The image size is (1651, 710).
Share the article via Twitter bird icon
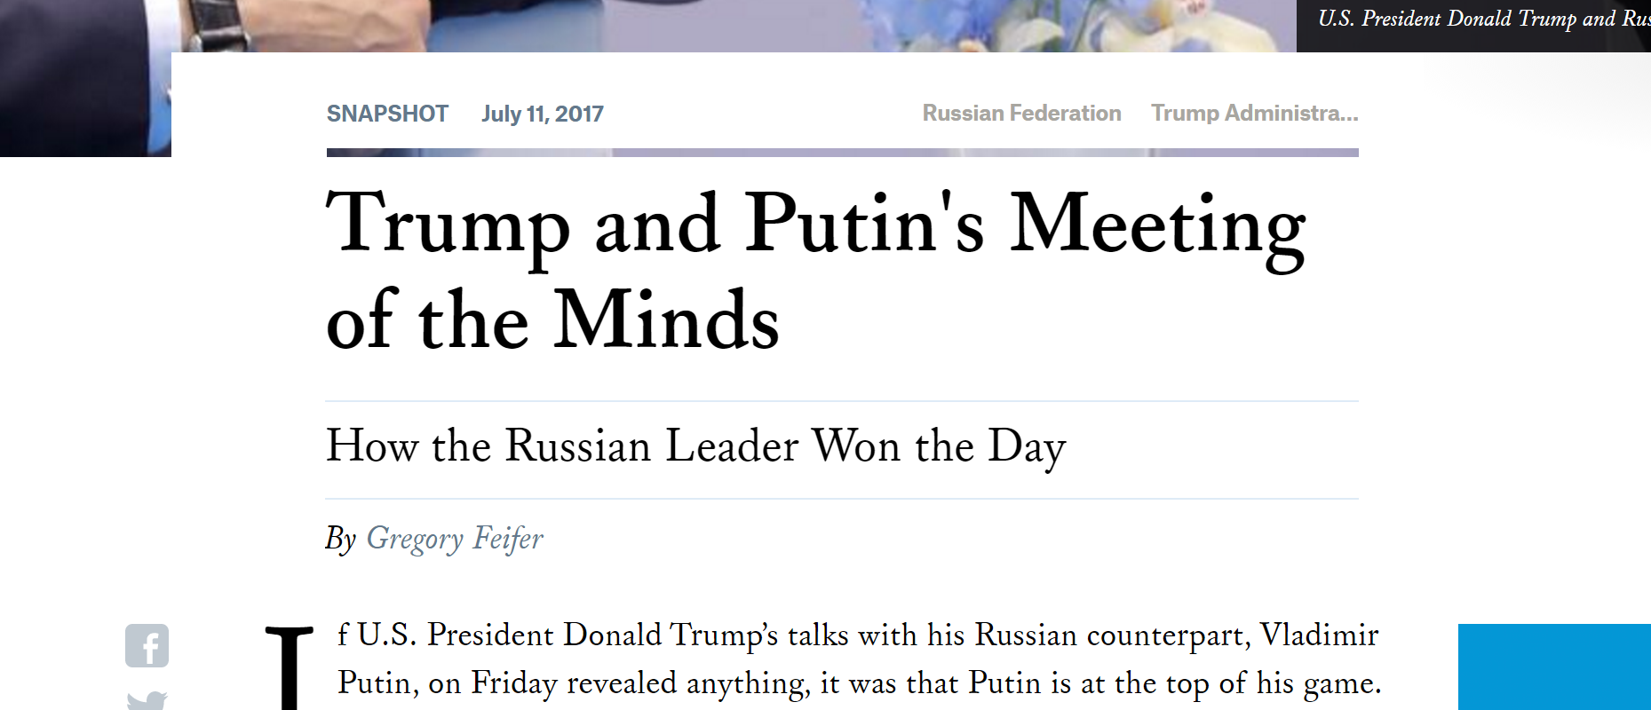(147, 701)
